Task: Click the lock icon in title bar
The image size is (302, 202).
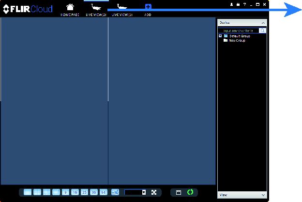Action: point(238,4)
